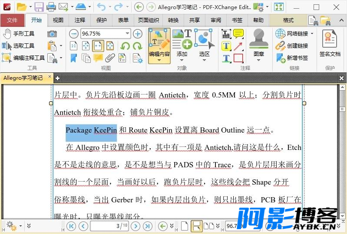
Task: Toggle fit width view mode
Action: [98, 46]
